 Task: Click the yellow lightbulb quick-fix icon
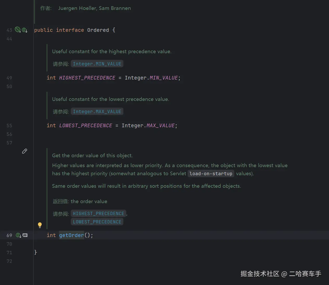(x=40, y=225)
